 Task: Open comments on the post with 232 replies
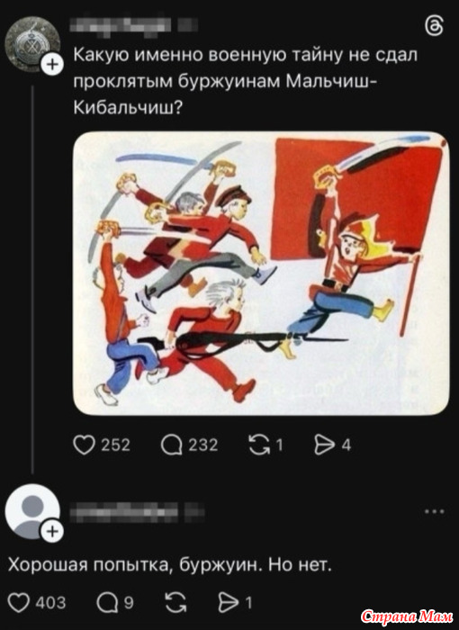pos(169,445)
